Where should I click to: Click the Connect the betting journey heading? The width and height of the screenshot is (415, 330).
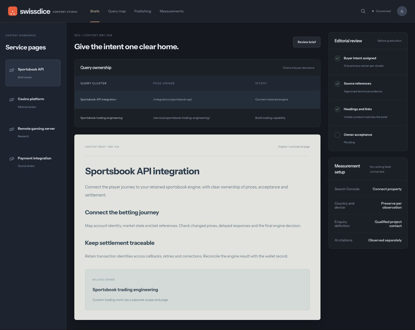[x=122, y=212]
